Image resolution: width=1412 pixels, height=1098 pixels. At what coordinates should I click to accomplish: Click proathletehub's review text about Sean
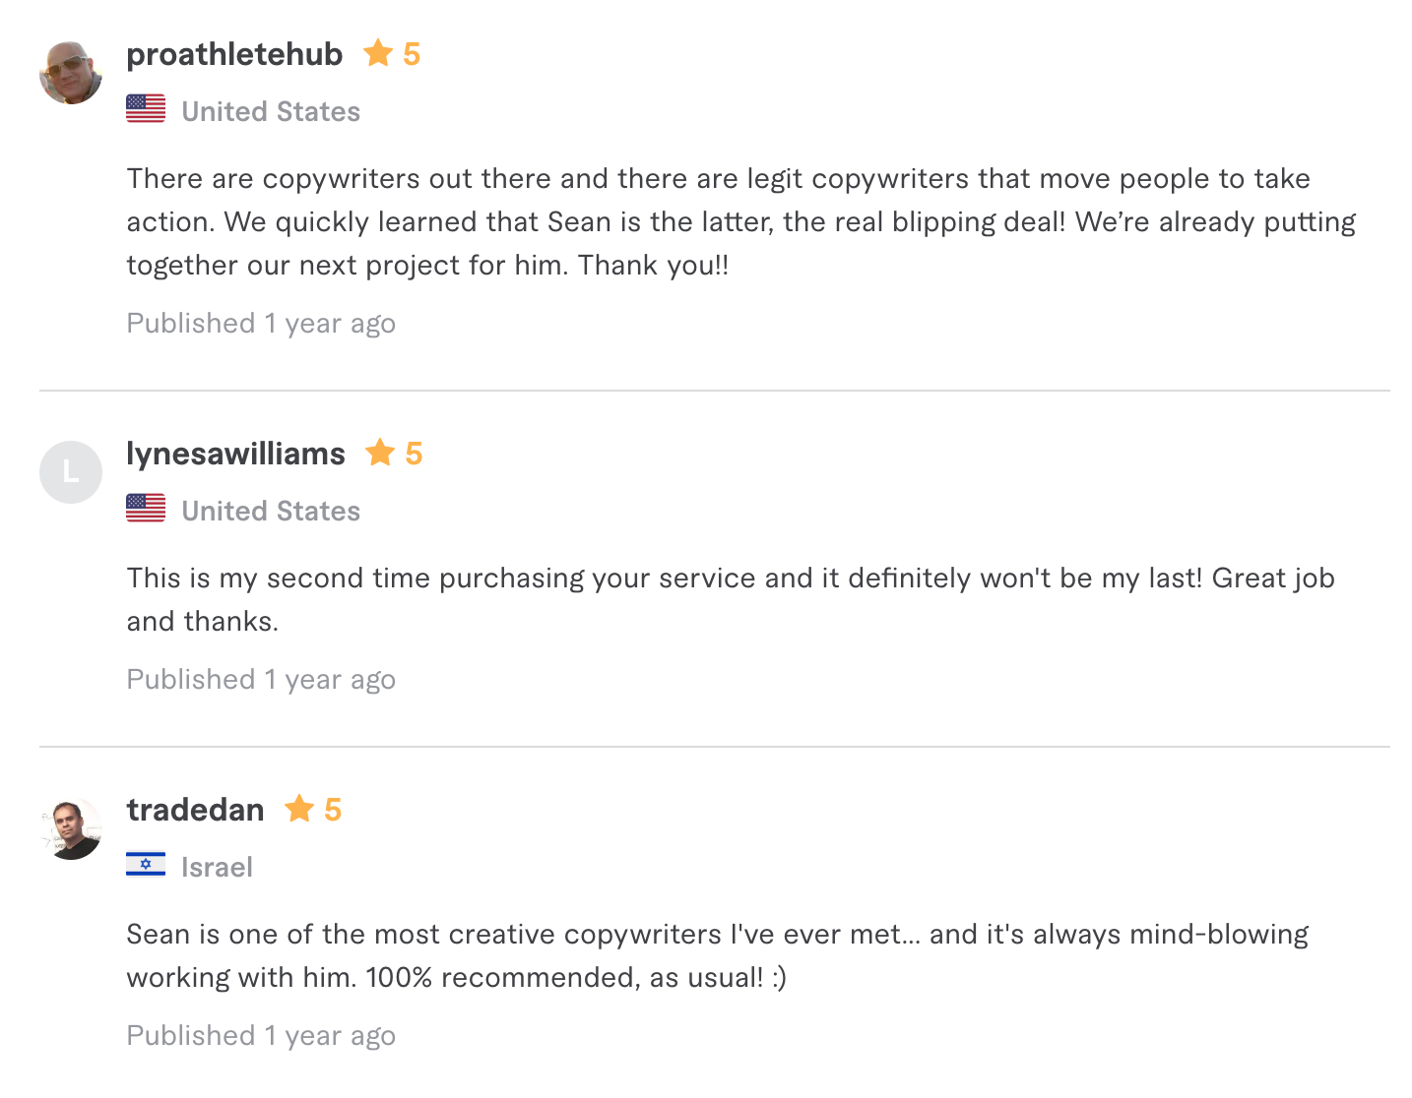(x=740, y=221)
